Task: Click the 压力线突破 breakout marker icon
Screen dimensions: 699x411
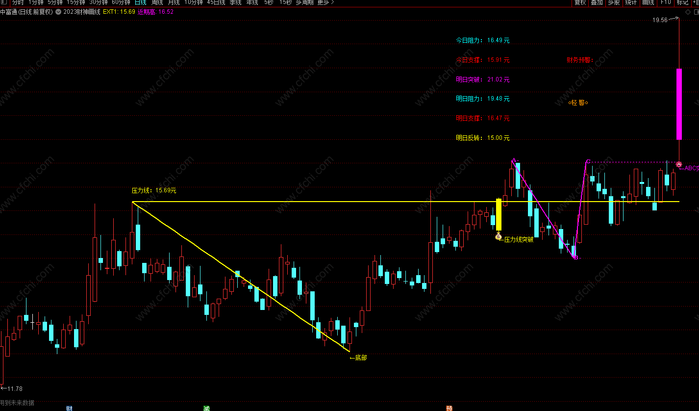Action: tap(499, 237)
